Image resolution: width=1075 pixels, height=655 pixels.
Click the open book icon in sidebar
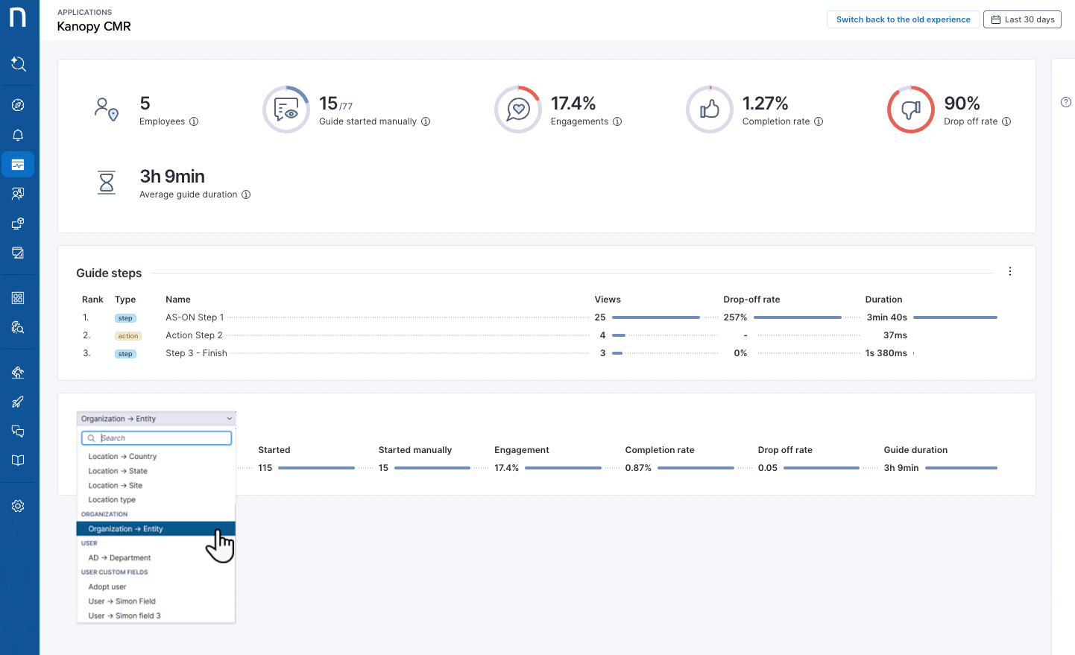(19, 461)
